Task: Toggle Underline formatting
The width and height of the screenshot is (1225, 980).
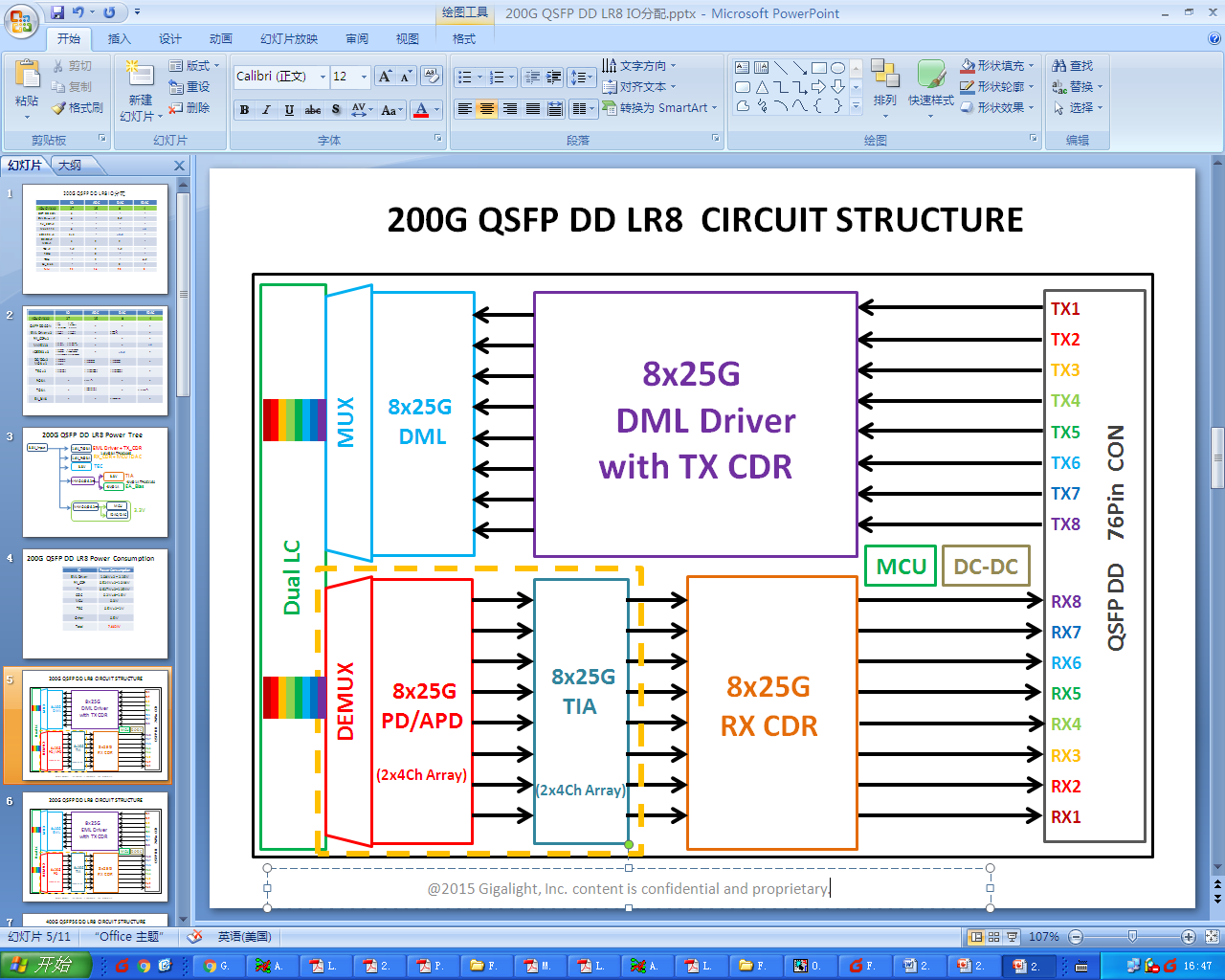Action: [289, 110]
